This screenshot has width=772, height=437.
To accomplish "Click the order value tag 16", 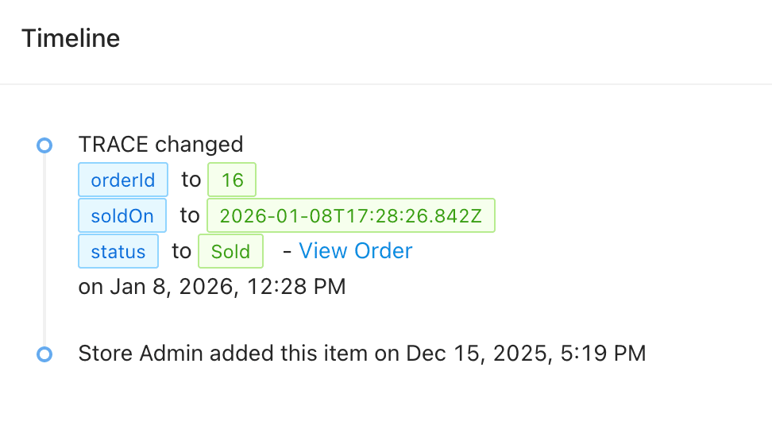I will pos(232,180).
